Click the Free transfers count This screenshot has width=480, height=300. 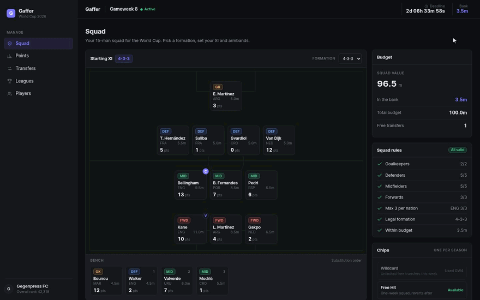tap(465, 126)
